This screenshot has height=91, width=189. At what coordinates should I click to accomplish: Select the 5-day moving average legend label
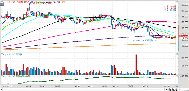click(22, 2)
